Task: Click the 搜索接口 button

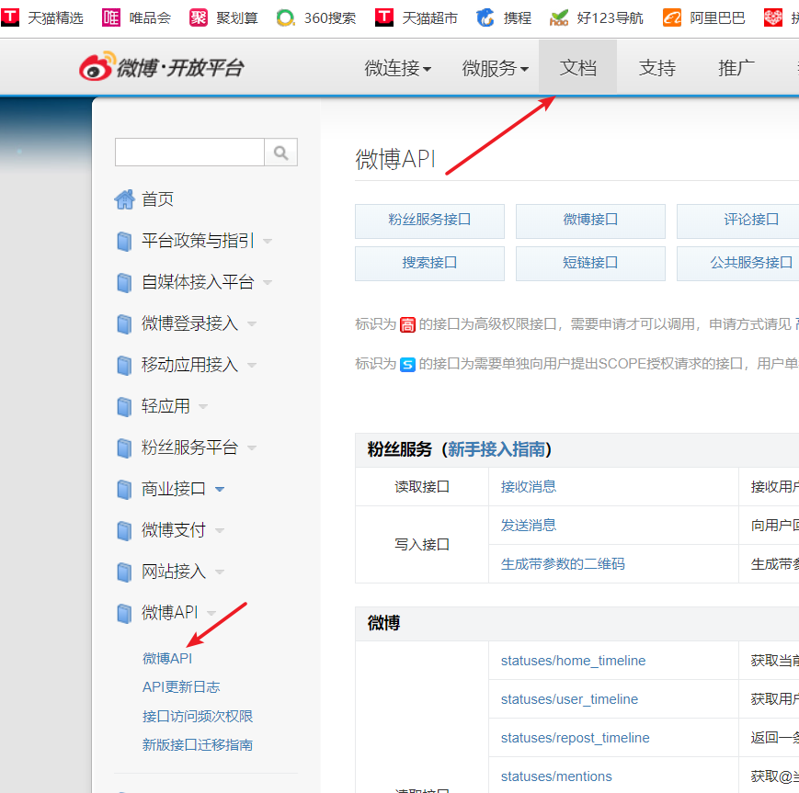Action: point(429,264)
